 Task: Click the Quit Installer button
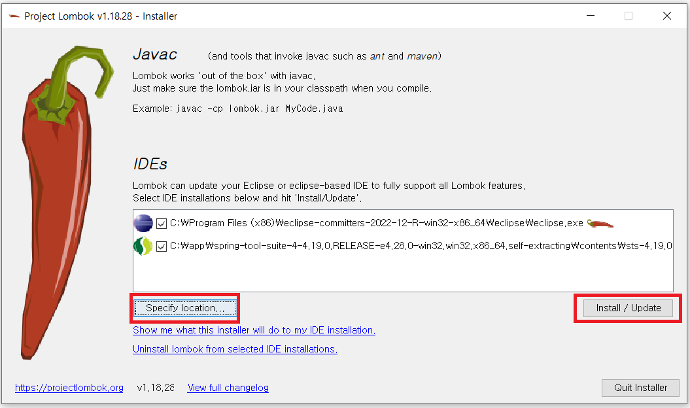tap(641, 388)
